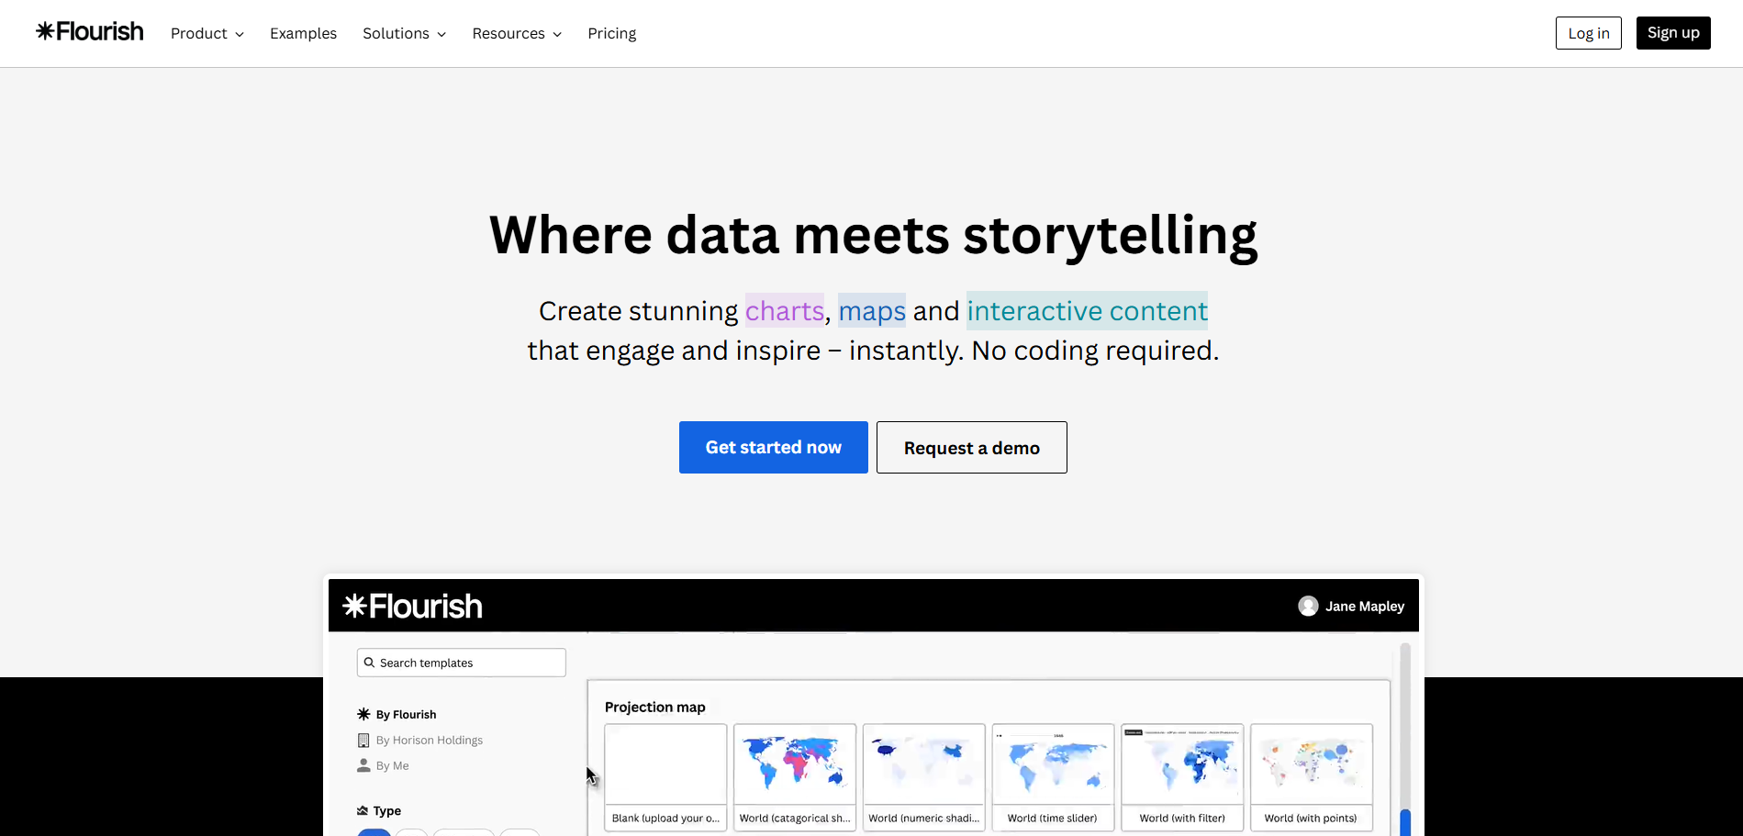Click the search magnifier icon in templates box

tap(370, 663)
